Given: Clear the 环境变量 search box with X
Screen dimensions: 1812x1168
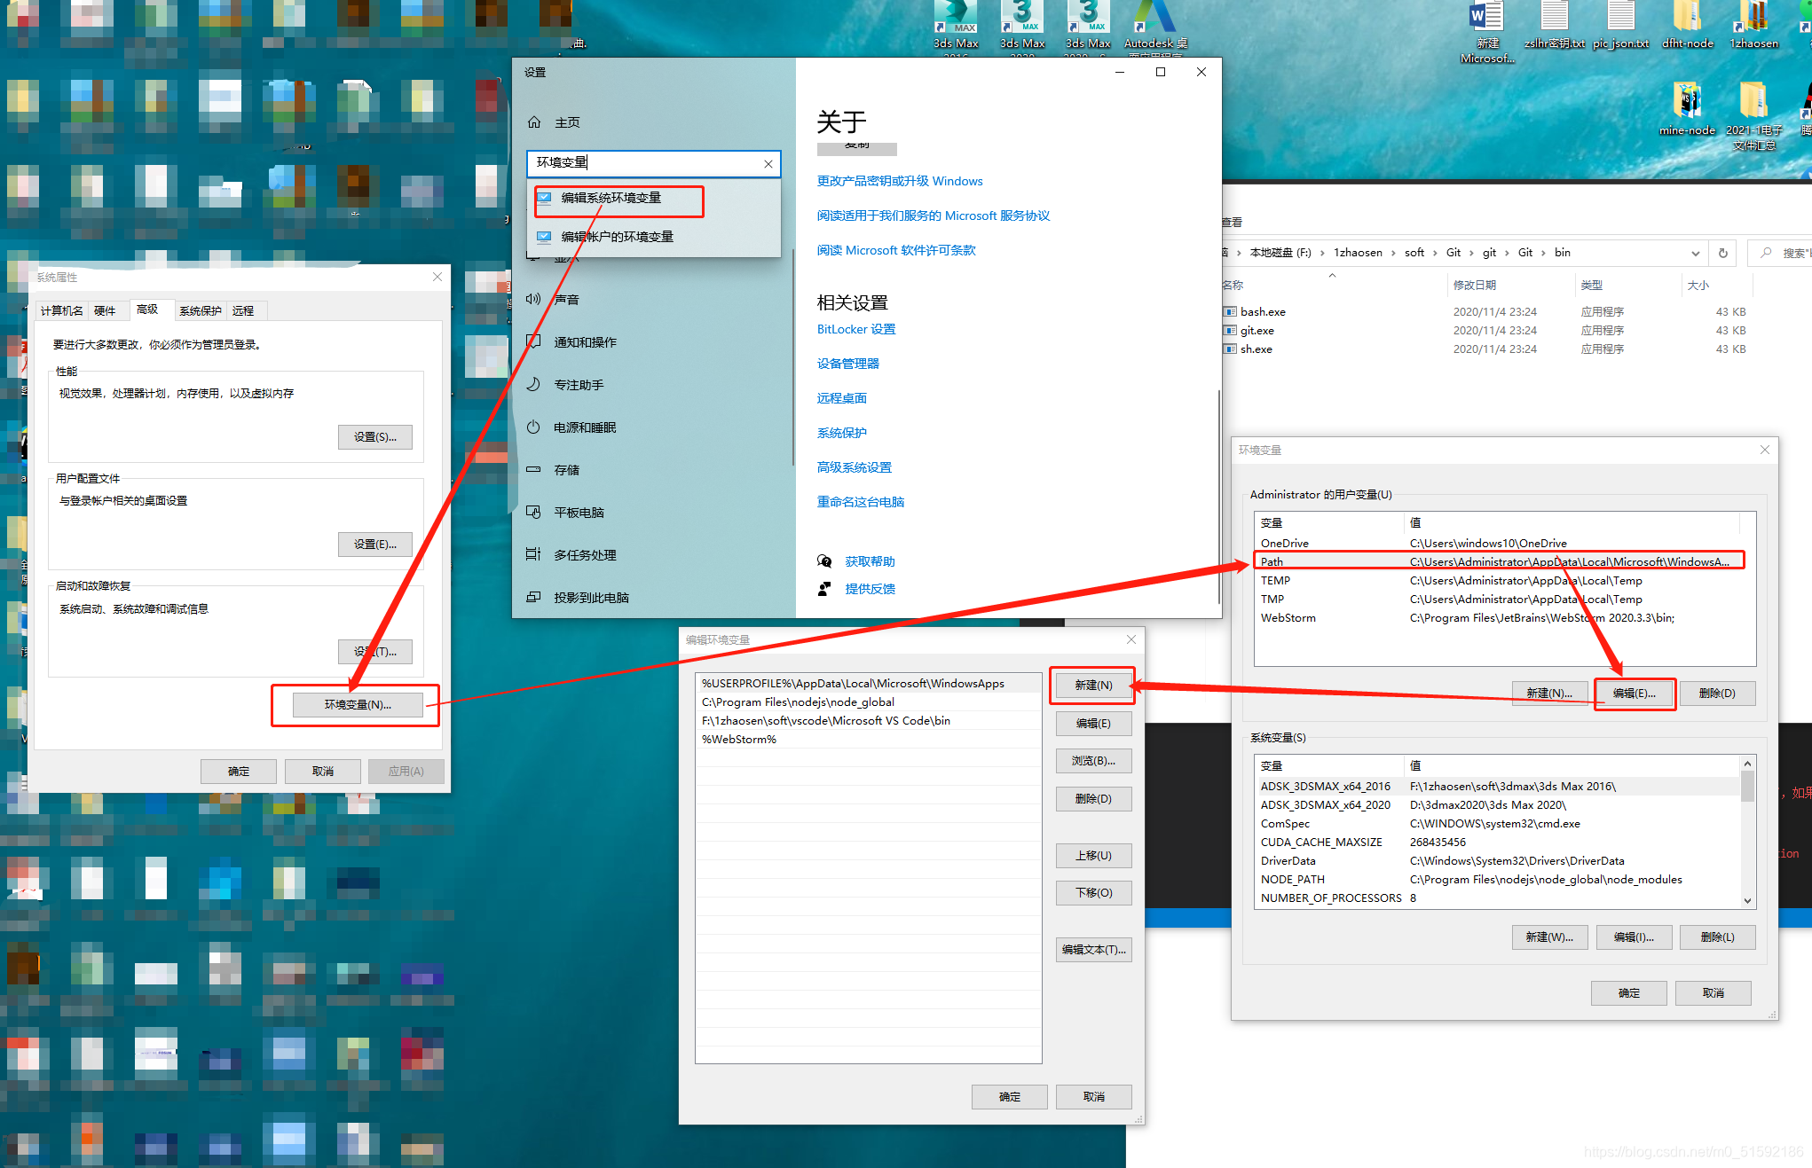Looking at the screenshot, I should (x=768, y=164).
